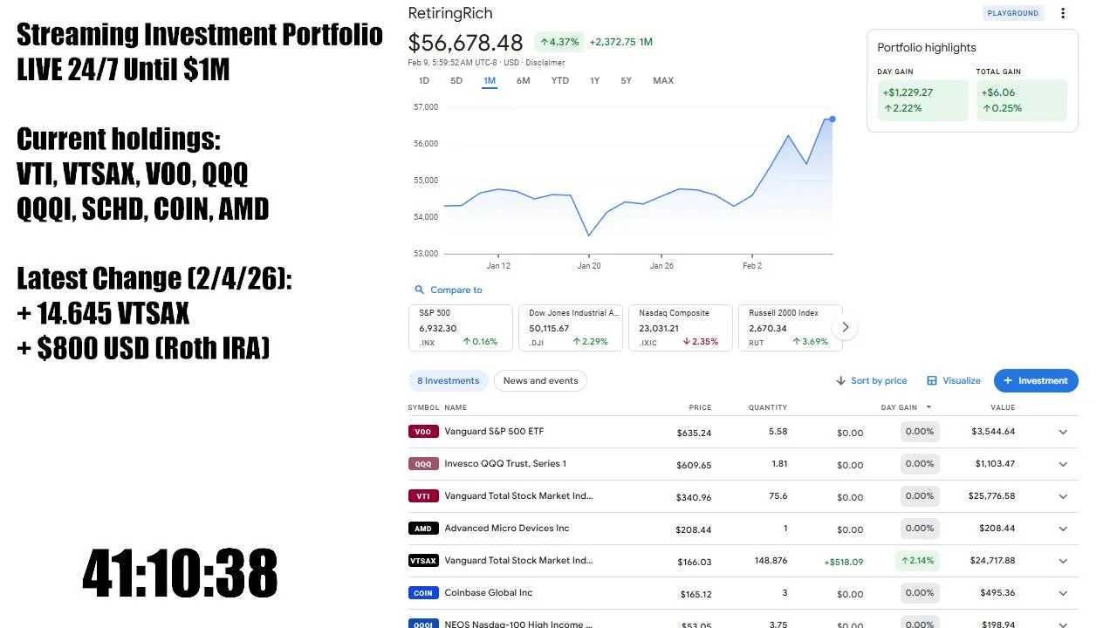This screenshot has height=628, width=1117.
Task: Expand the Coinbase Global Inc row
Action: pos(1063,593)
